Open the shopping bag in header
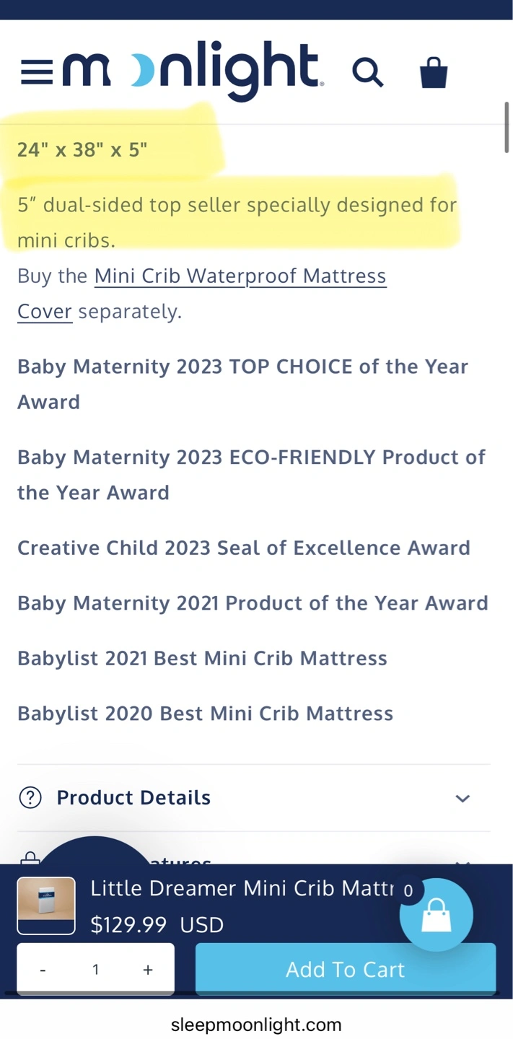 [x=434, y=72]
